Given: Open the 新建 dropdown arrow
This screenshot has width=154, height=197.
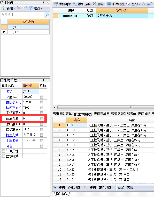Looking at the screenshot, I should pos(14,8).
